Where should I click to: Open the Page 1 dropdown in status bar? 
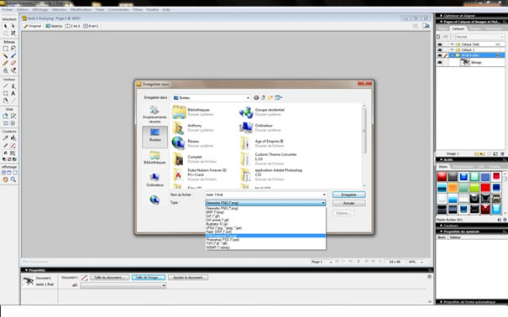pyautogui.click(x=322, y=262)
